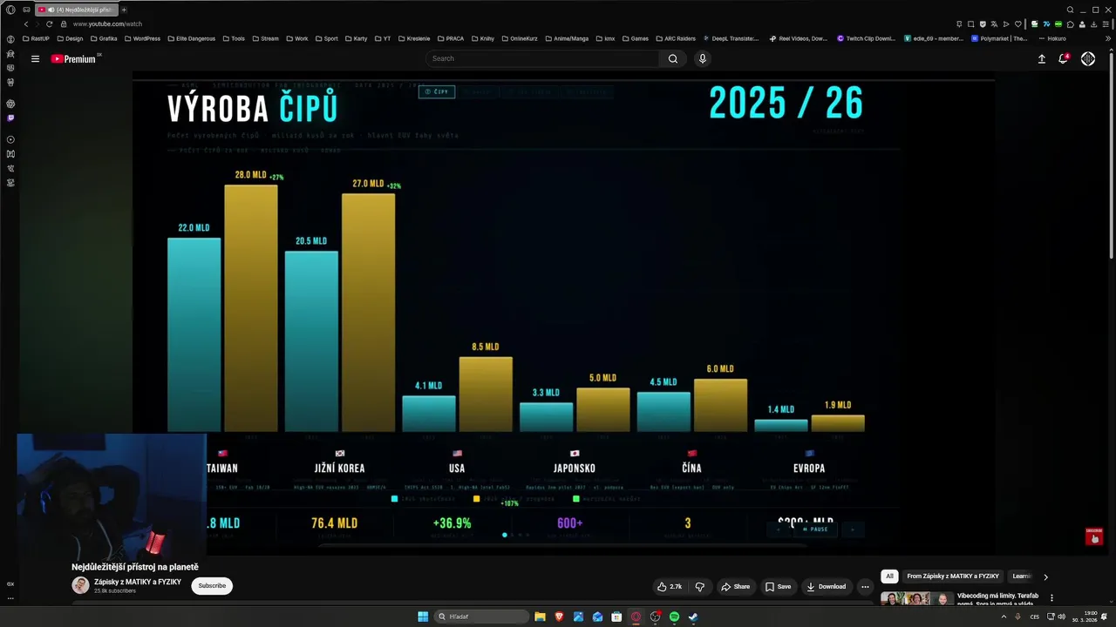Like the video with 2.7k likes
The width and height of the screenshot is (1116, 627).
tap(670, 586)
